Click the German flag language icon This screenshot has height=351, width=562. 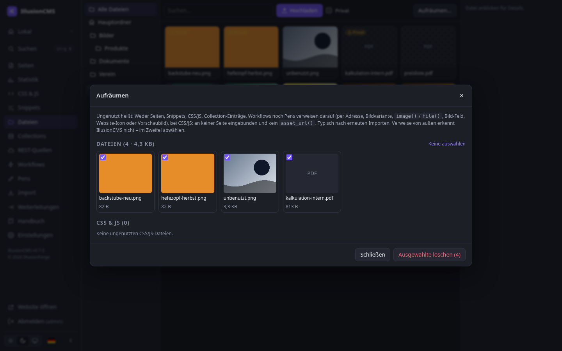[x=52, y=341]
